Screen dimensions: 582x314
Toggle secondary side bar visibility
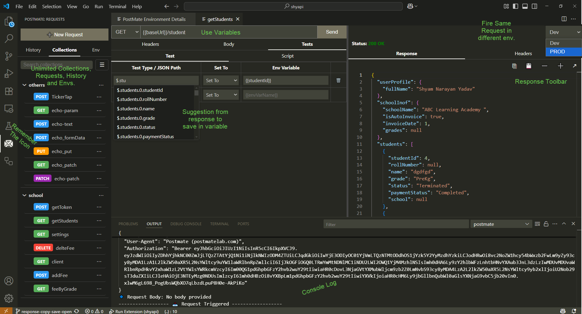pyautogui.click(x=534, y=6)
